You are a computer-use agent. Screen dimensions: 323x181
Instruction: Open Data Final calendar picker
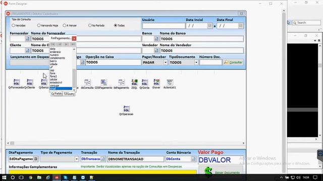point(240,26)
